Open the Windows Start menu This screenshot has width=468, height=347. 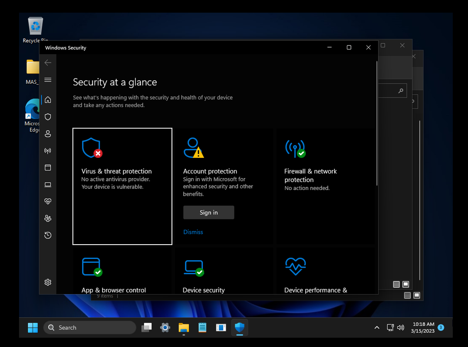pyautogui.click(x=33, y=327)
